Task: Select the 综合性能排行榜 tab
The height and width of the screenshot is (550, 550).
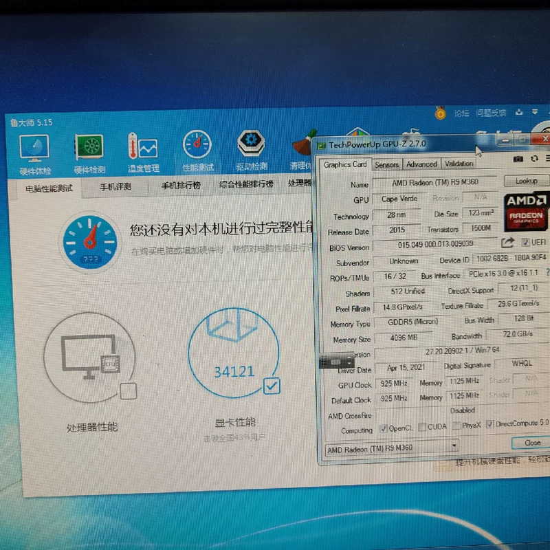Action: (x=246, y=184)
